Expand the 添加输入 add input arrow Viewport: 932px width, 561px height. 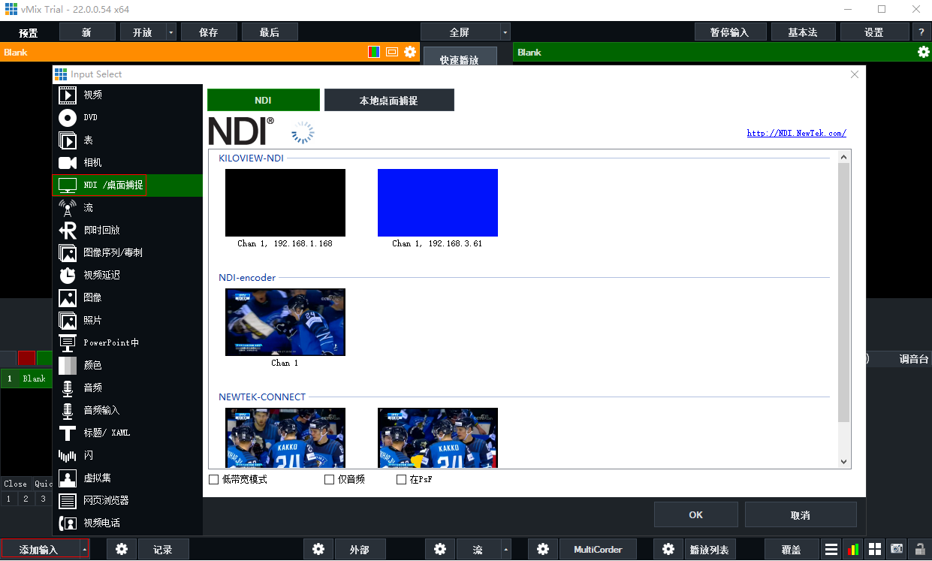[84, 549]
